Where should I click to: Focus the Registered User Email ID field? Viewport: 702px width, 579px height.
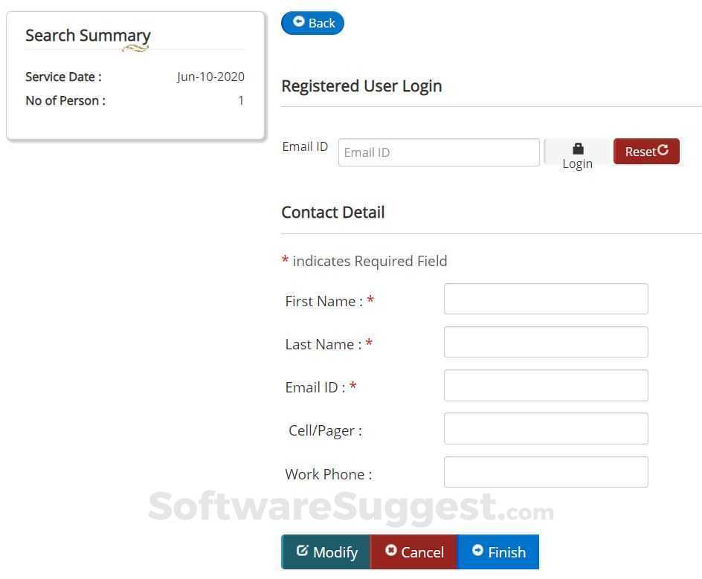coord(439,152)
